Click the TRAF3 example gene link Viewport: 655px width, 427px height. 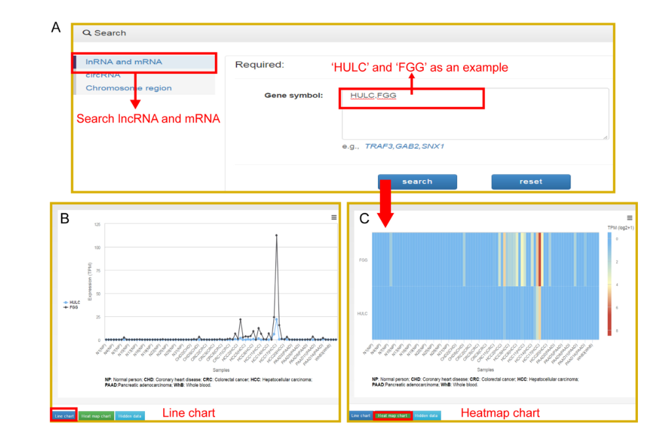(x=379, y=146)
